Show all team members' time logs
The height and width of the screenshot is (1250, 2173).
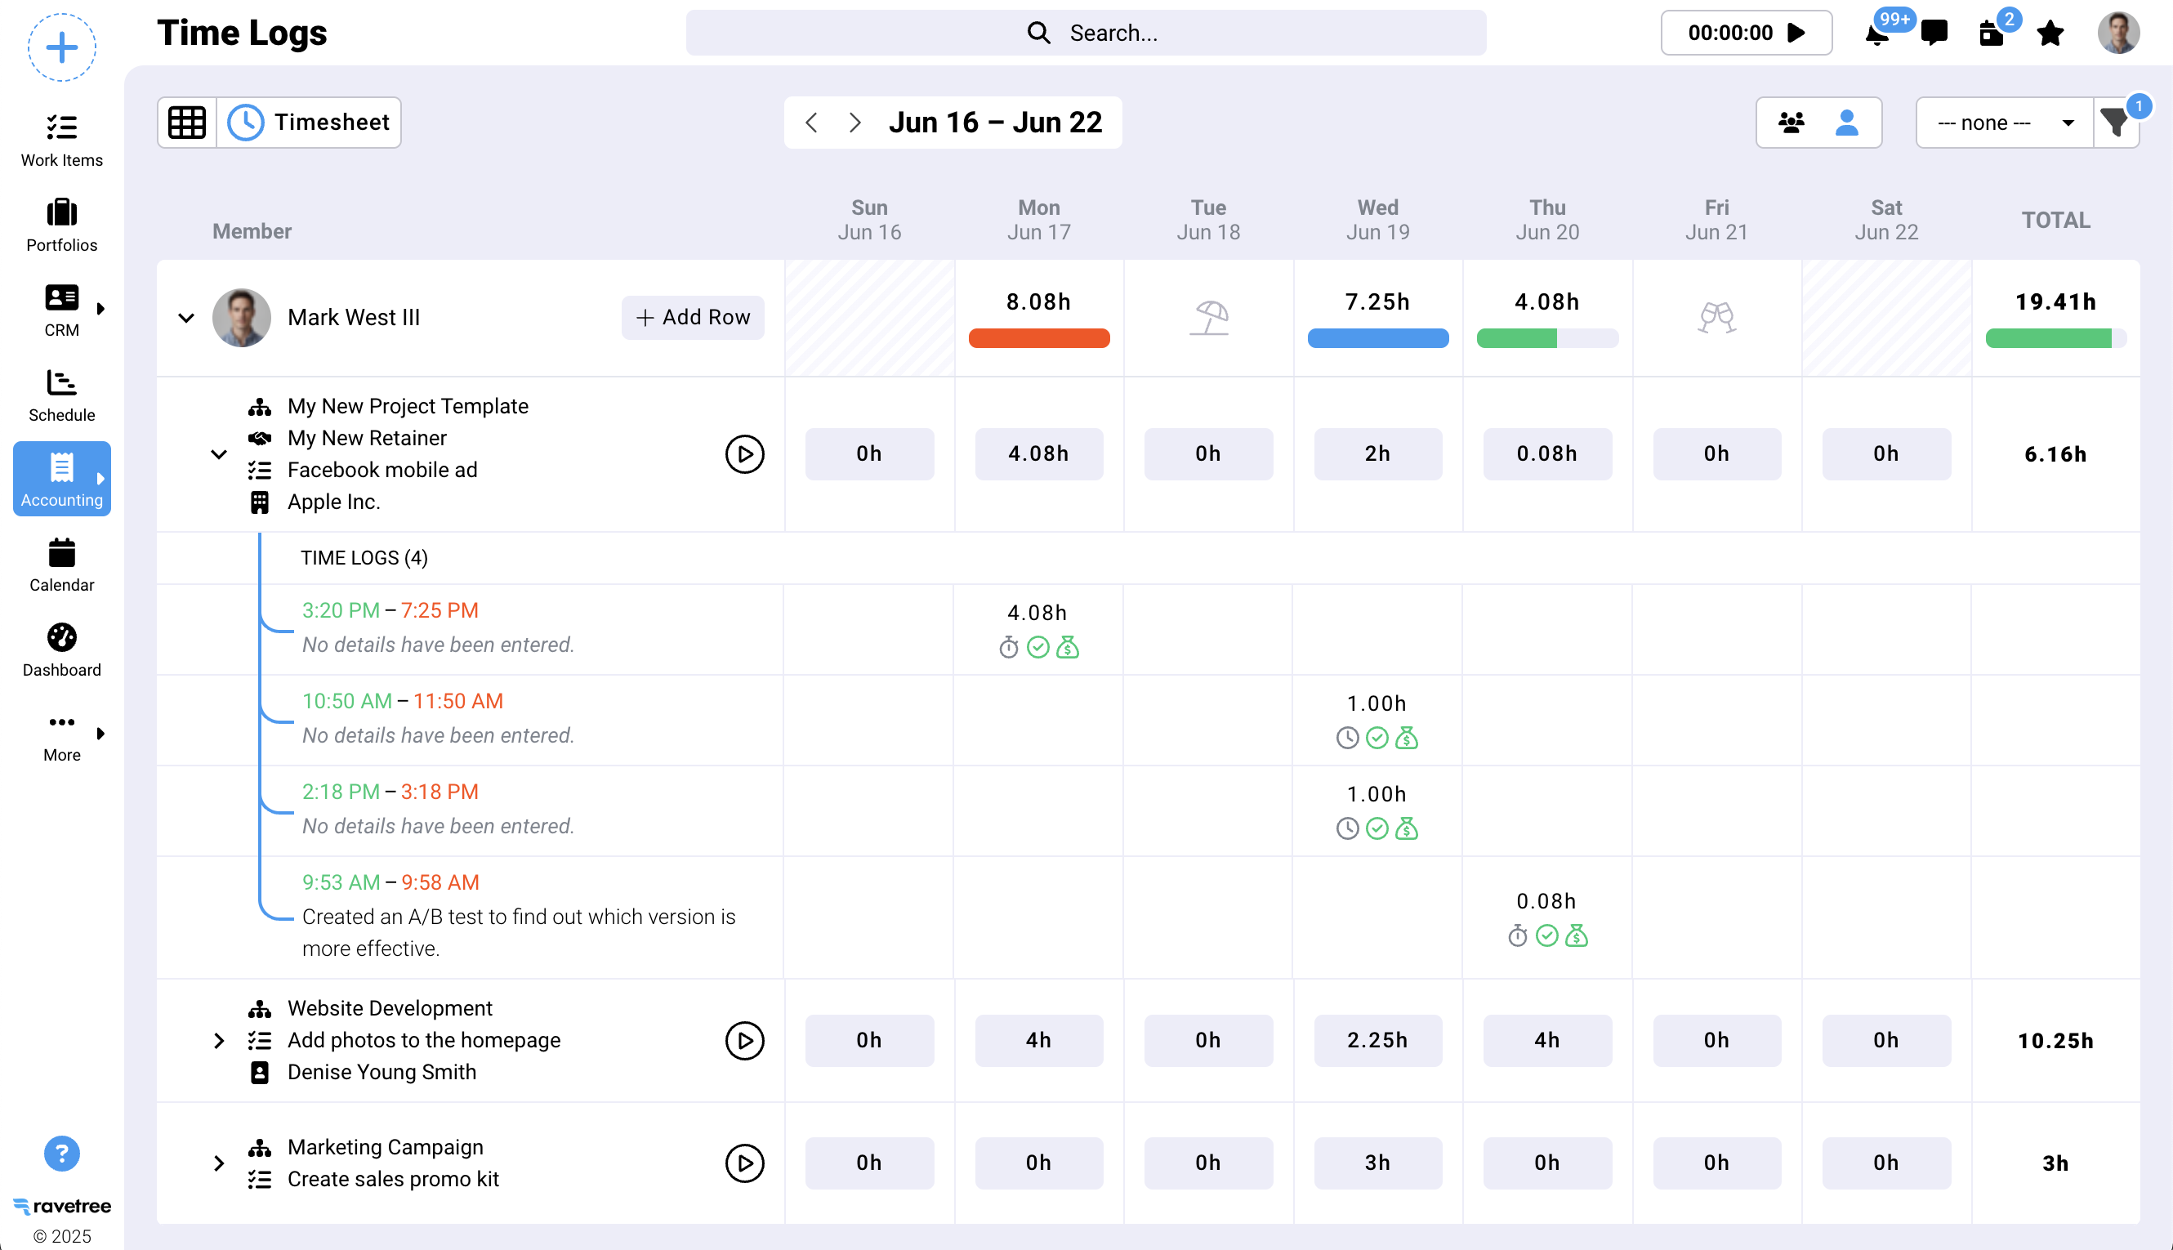click(x=1791, y=123)
